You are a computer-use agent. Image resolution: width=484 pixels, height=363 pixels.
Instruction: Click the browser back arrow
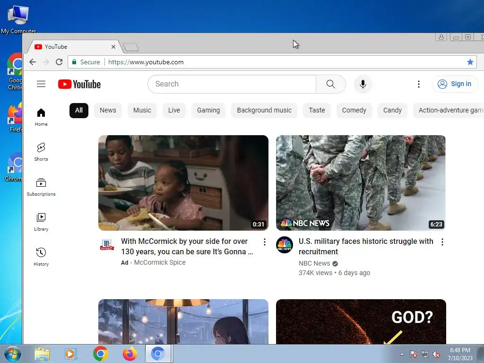[33, 62]
